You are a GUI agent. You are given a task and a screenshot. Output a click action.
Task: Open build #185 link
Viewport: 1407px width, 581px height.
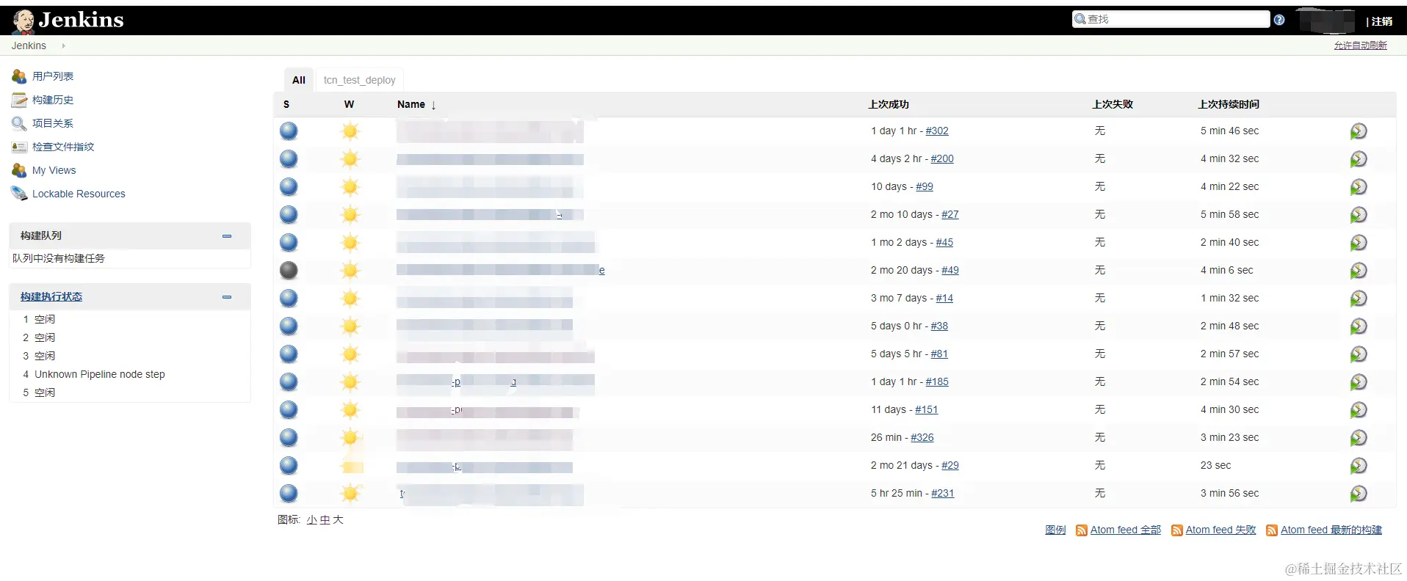(x=937, y=381)
